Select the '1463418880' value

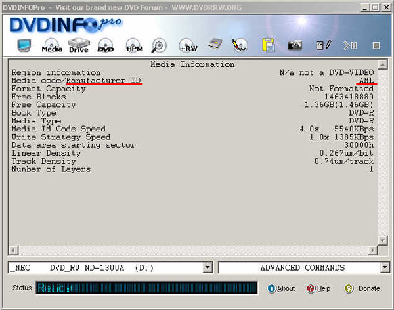[349, 97]
